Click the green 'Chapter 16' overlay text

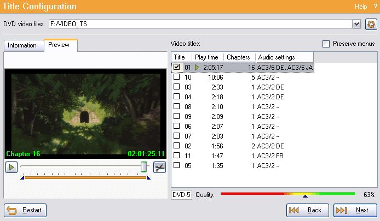point(23,154)
